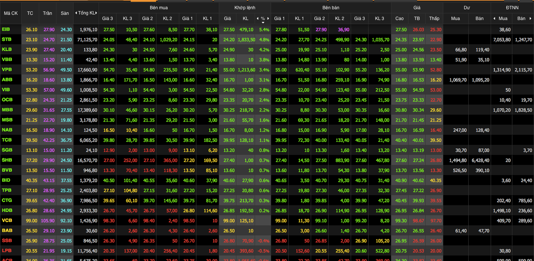This screenshot has height=261, width=534.
Task: Select the MBB ticker in the list
Action: click(x=7, y=110)
